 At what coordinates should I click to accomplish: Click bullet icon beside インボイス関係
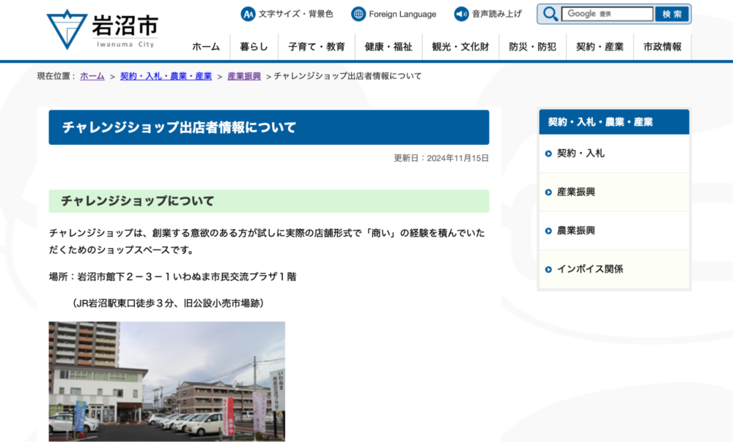pos(548,270)
